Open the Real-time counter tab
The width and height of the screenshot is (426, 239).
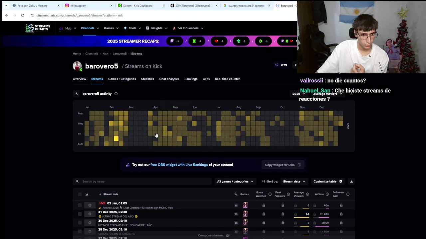pyautogui.click(x=227, y=79)
